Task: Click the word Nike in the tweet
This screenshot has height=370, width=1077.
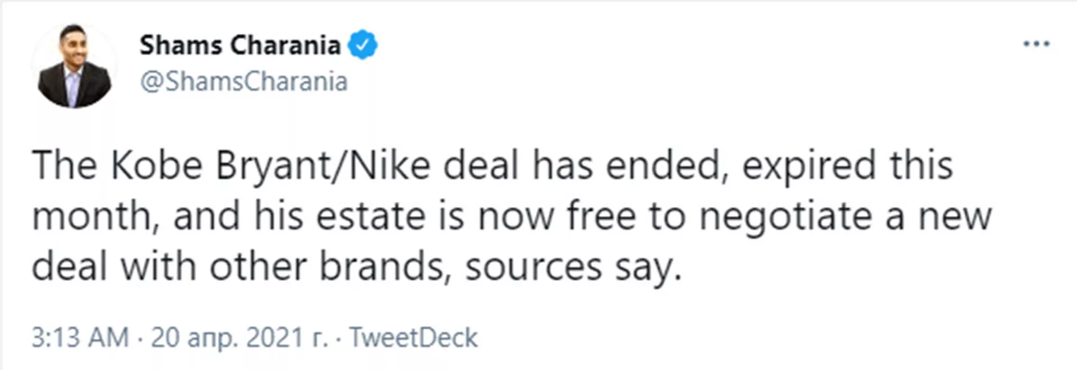Action: pos(390,166)
